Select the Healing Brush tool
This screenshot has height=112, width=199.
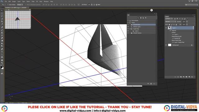pyautogui.click(x=2, y=27)
